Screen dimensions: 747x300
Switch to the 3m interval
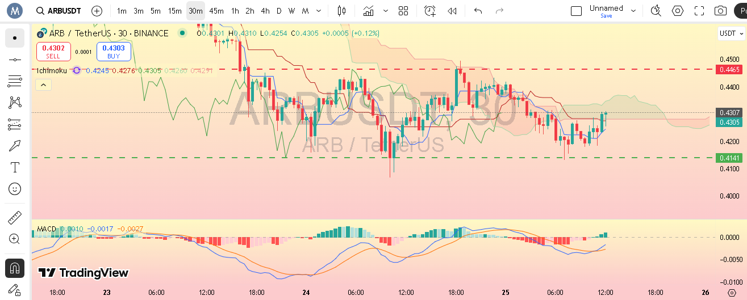tap(139, 11)
